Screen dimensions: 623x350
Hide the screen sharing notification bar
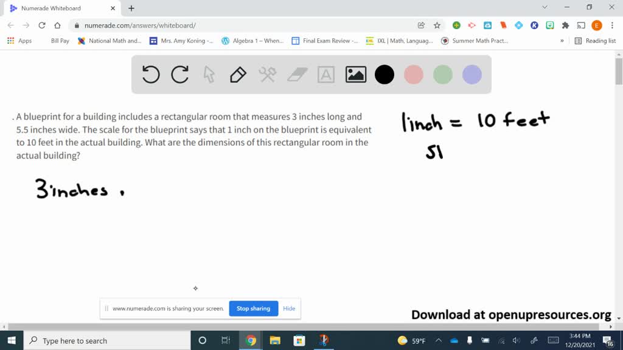289,309
